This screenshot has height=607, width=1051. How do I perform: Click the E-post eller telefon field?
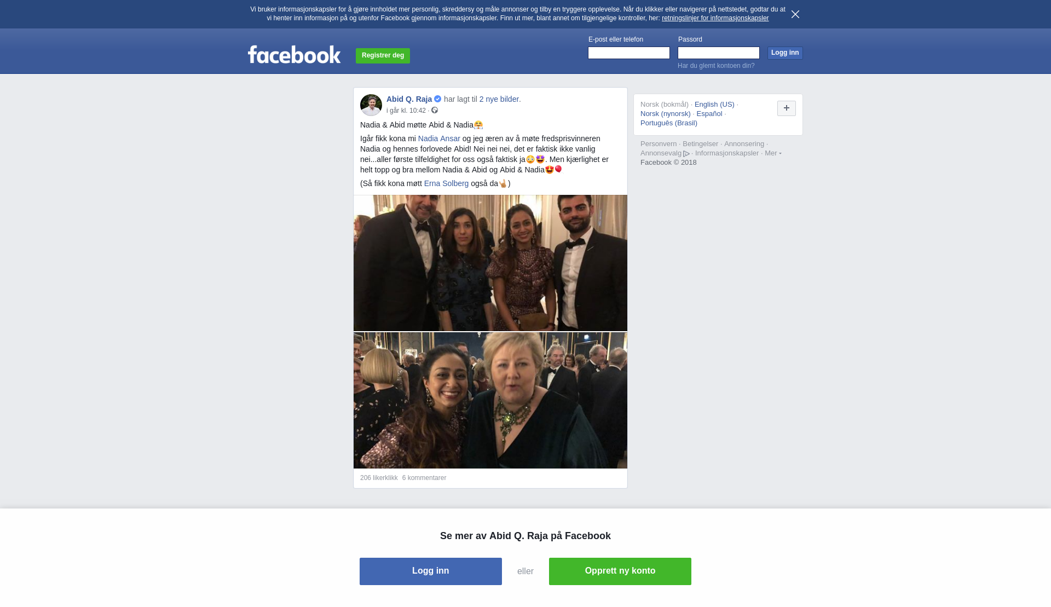point(629,53)
